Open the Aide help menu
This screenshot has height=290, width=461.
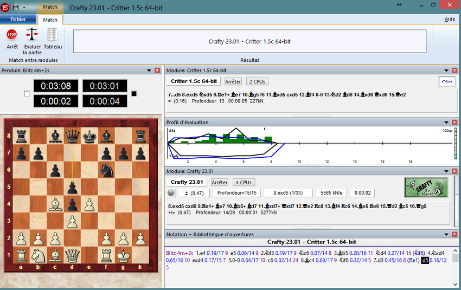click(x=450, y=19)
